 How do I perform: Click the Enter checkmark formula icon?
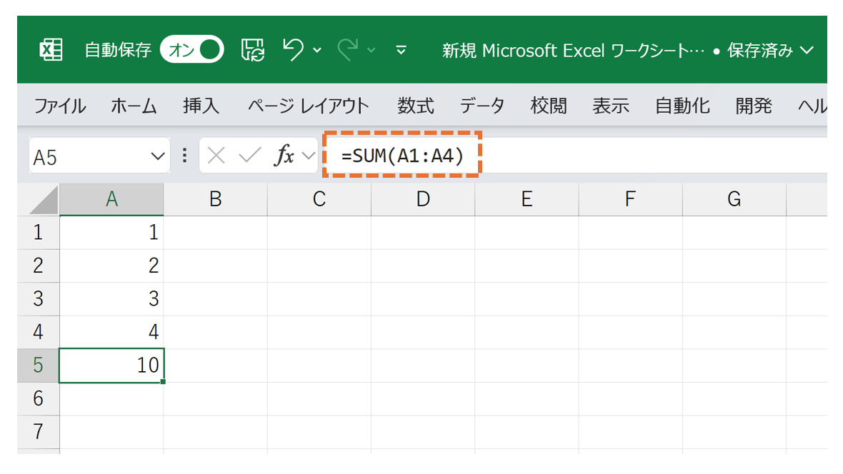(x=249, y=156)
